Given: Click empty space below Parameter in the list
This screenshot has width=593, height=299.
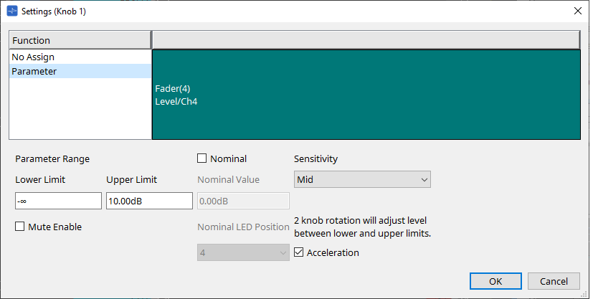Looking at the screenshot, I should [80, 108].
